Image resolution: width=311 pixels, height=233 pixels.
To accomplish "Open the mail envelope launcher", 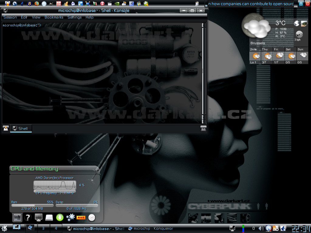I will [x=73, y=3].
